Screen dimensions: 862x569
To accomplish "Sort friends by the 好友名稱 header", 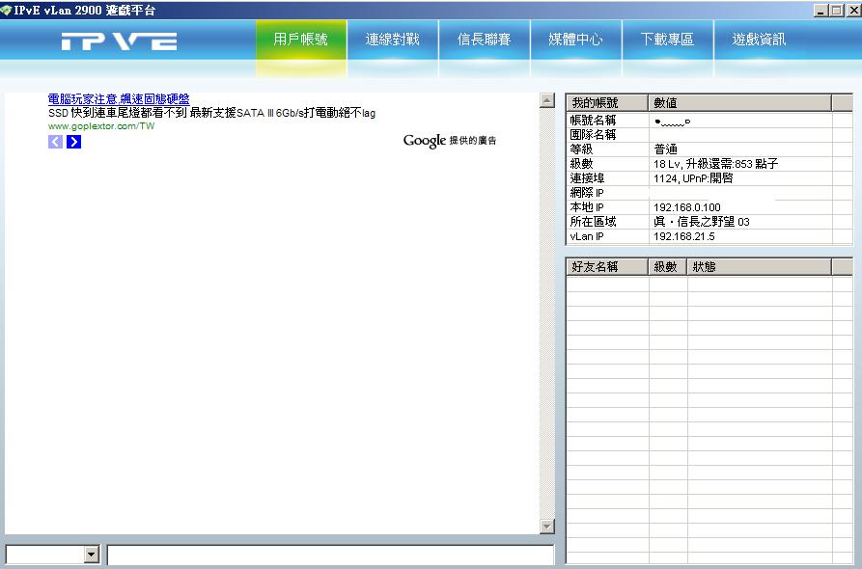I will tap(607, 267).
